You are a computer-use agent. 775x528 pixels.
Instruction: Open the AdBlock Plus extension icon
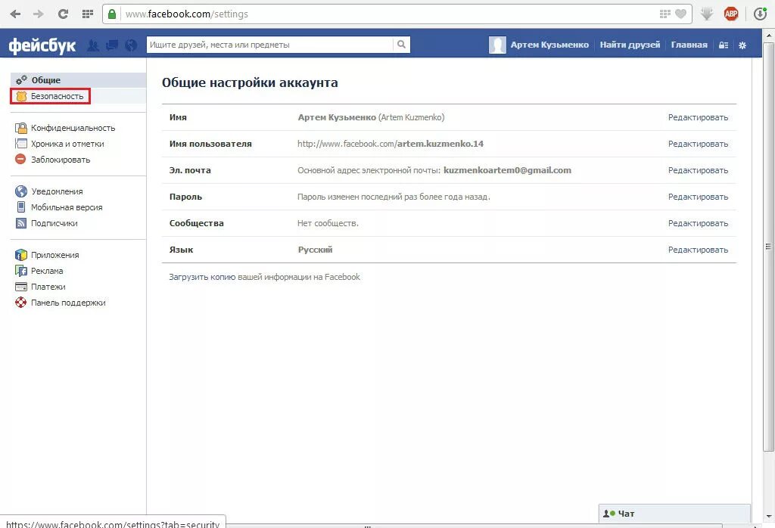(x=731, y=14)
